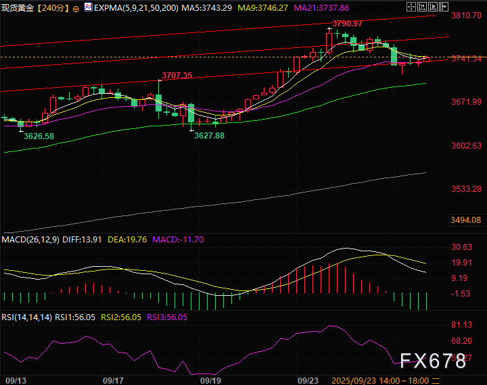Toggle the MA21 line legend
The width and height of the screenshot is (487, 385).
[x=321, y=7]
